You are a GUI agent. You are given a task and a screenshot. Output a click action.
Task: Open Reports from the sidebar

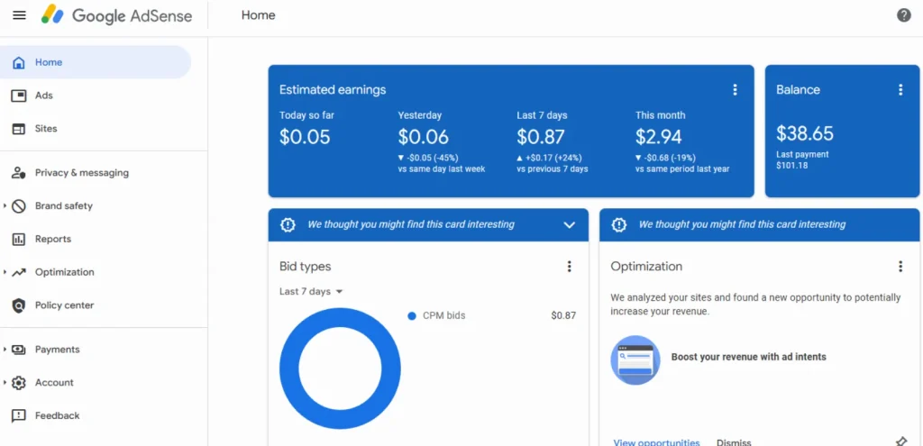pos(52,240)
